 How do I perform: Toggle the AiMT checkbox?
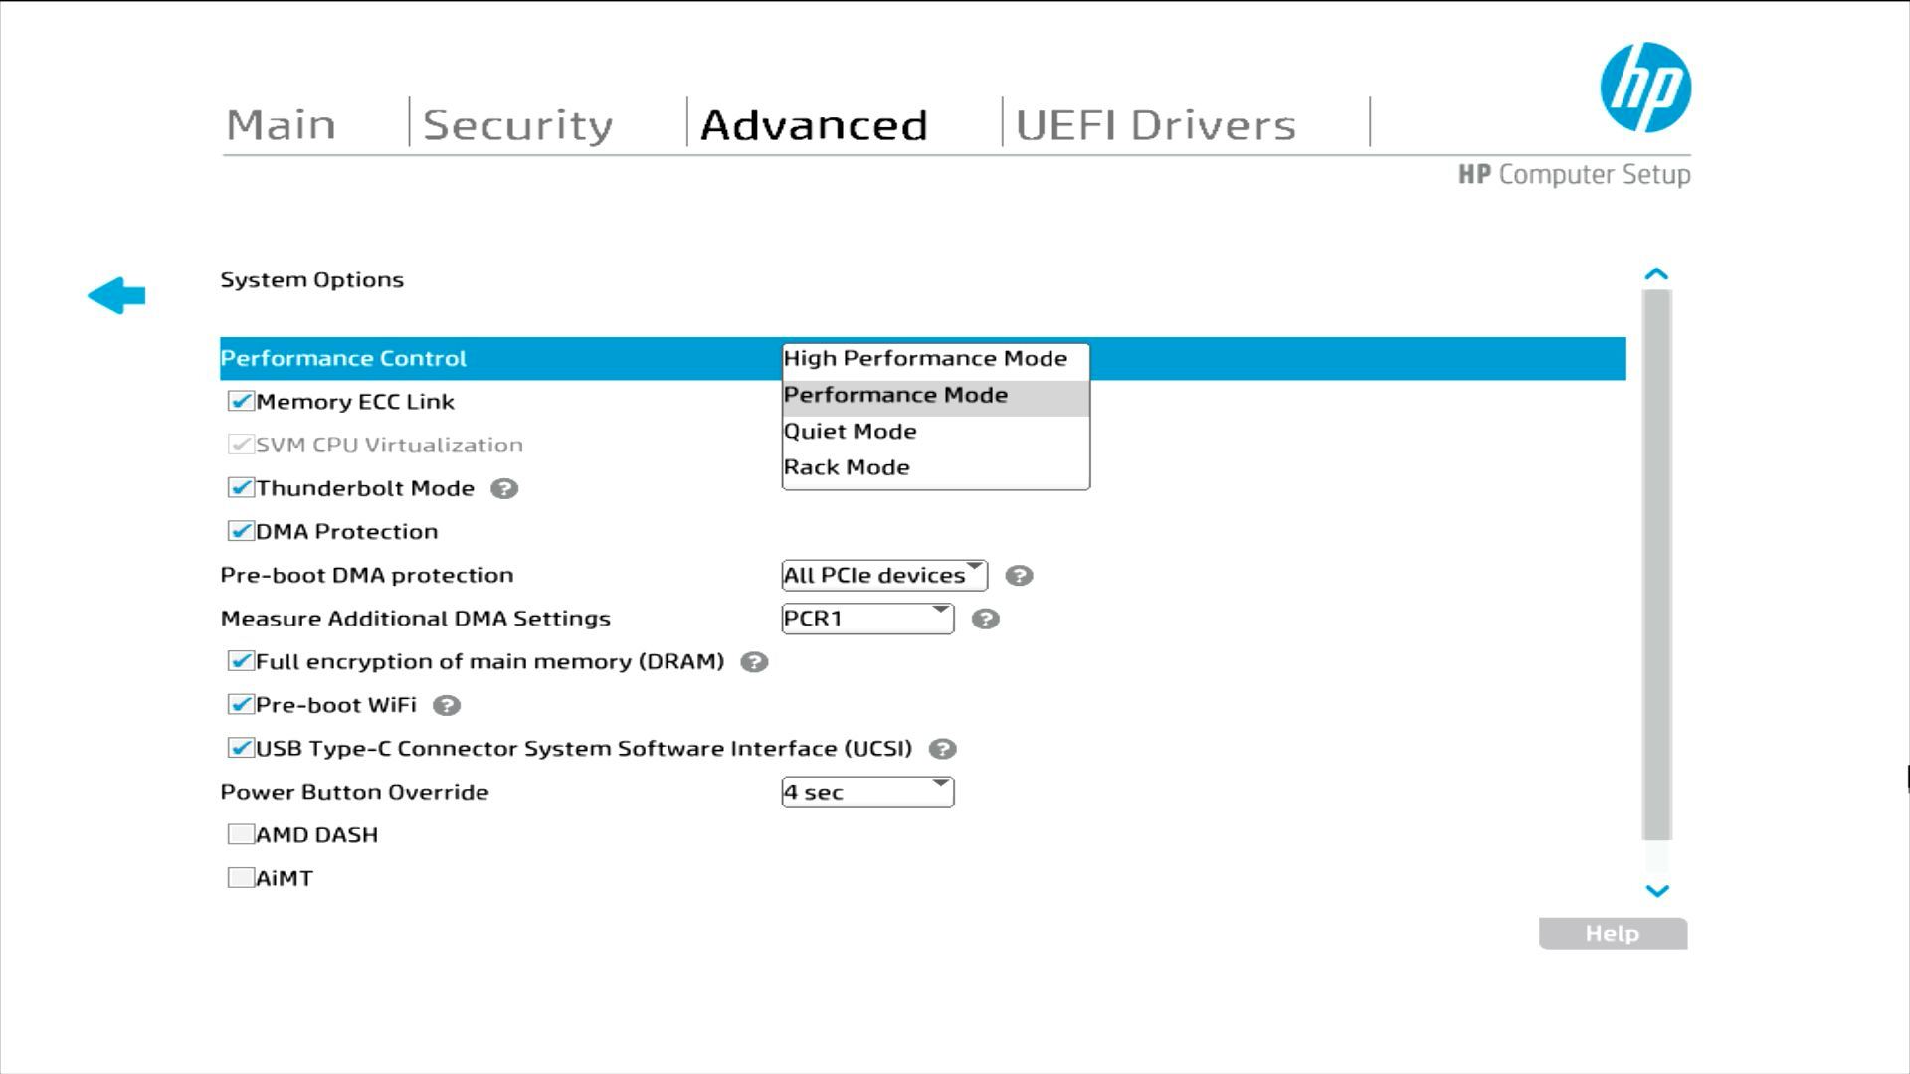pos(241,878)
